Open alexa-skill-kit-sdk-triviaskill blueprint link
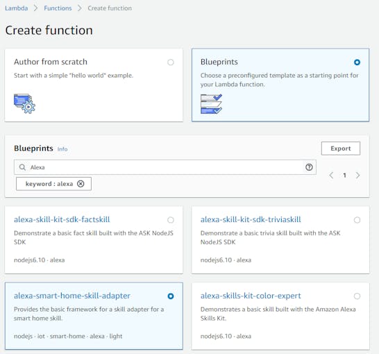 [251, 219]
